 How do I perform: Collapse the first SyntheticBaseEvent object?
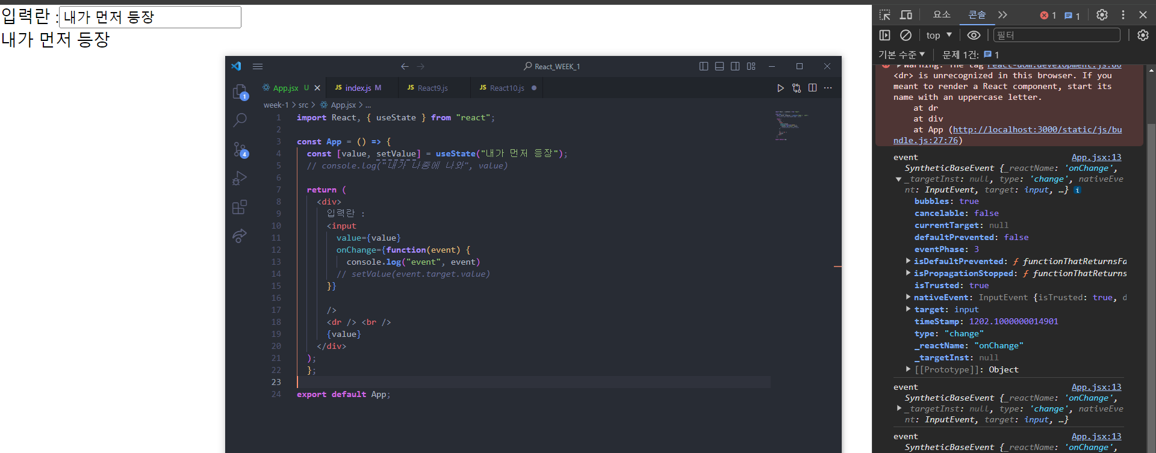[x=898, y=179]
